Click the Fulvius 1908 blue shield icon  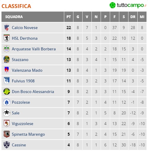(x=7, y=81)
